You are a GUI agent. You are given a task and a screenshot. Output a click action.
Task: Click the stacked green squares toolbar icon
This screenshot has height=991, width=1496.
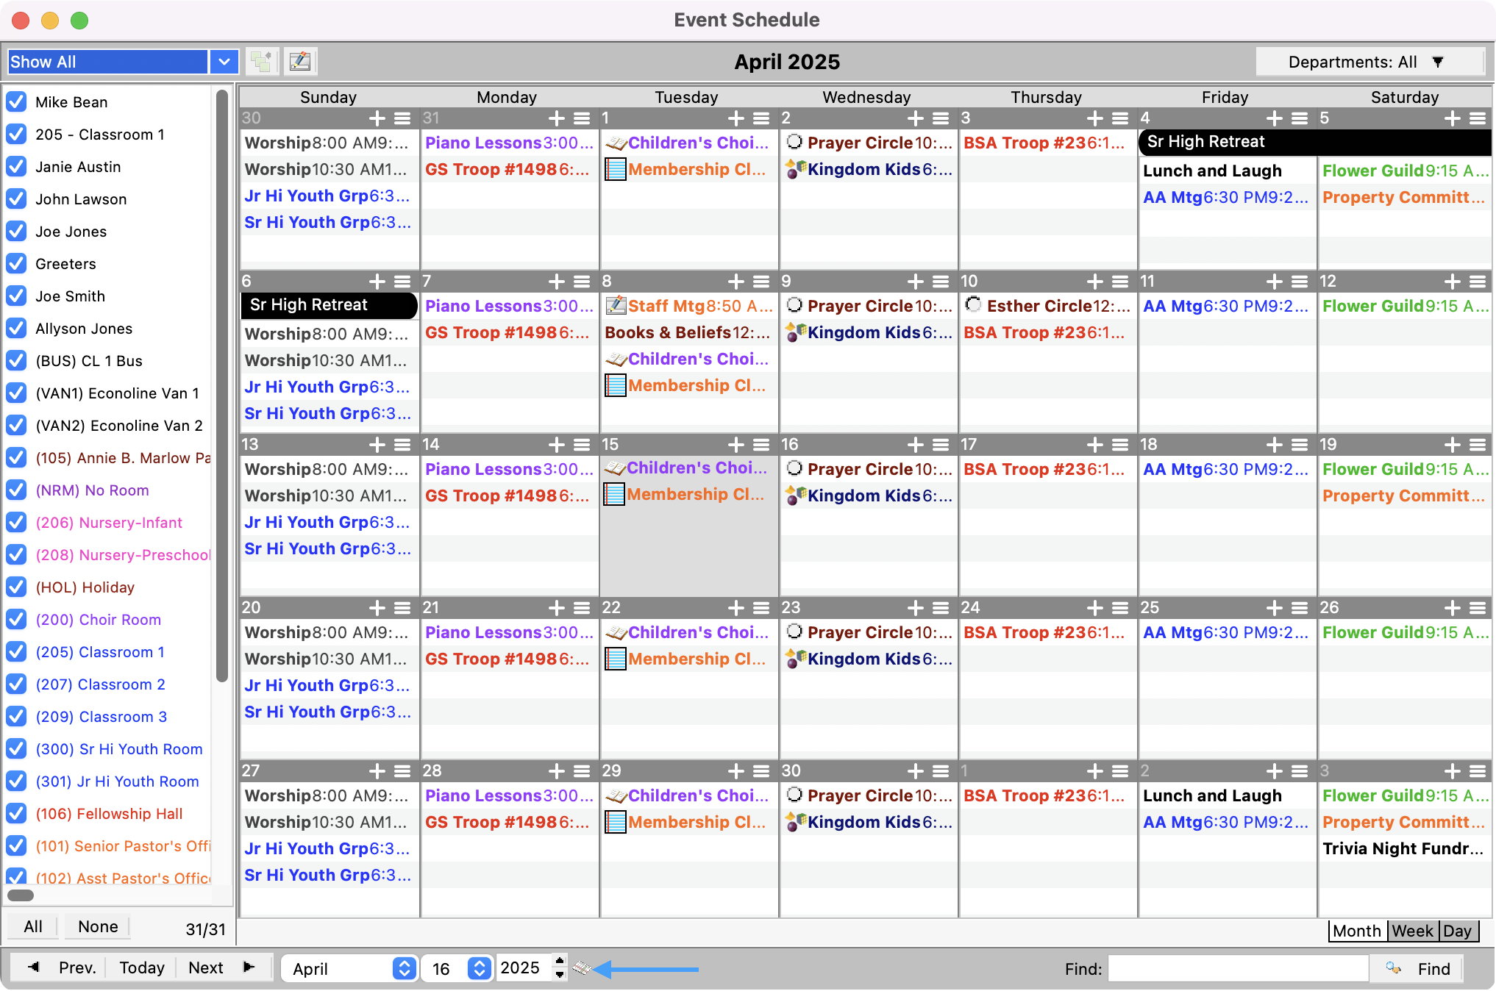(x=262, y=62)
